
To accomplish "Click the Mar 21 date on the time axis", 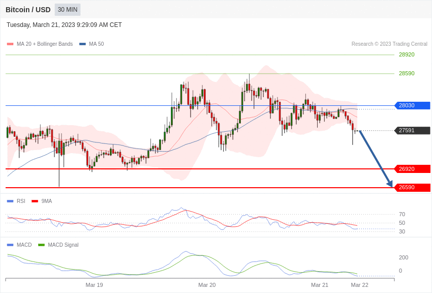I will click(320, 285).
